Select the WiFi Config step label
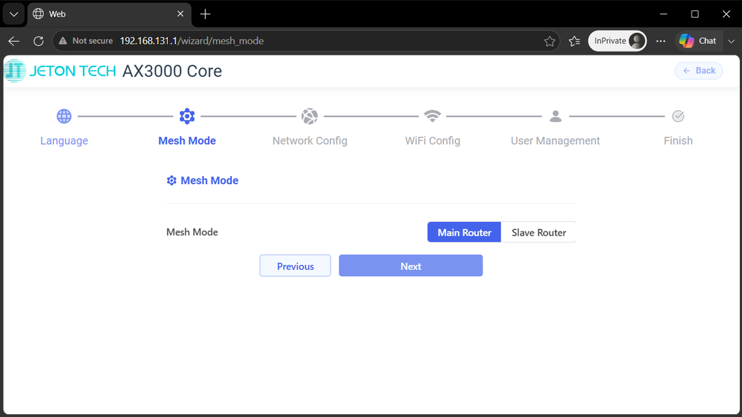This screenshot has height=417, width=742. (433, 140)
